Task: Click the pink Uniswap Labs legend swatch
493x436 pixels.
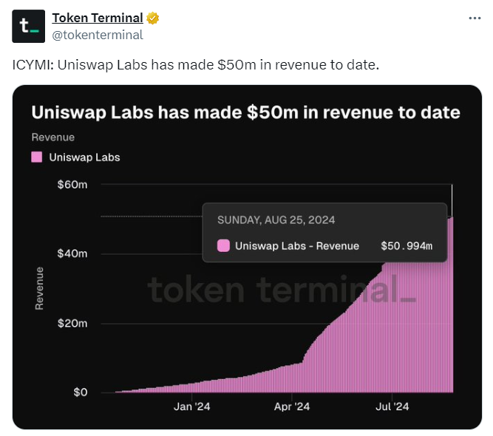Action: pyautogui.click(x=36, y=157)
